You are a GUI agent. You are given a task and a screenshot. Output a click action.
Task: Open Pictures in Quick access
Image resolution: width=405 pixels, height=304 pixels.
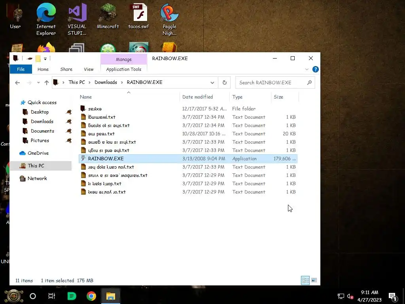click(x=40, y=141)
